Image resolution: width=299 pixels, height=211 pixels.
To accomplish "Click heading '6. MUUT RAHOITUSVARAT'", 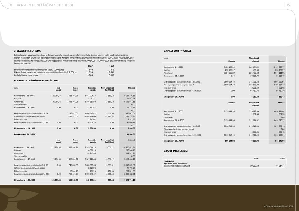I will (x=176, y=151).
